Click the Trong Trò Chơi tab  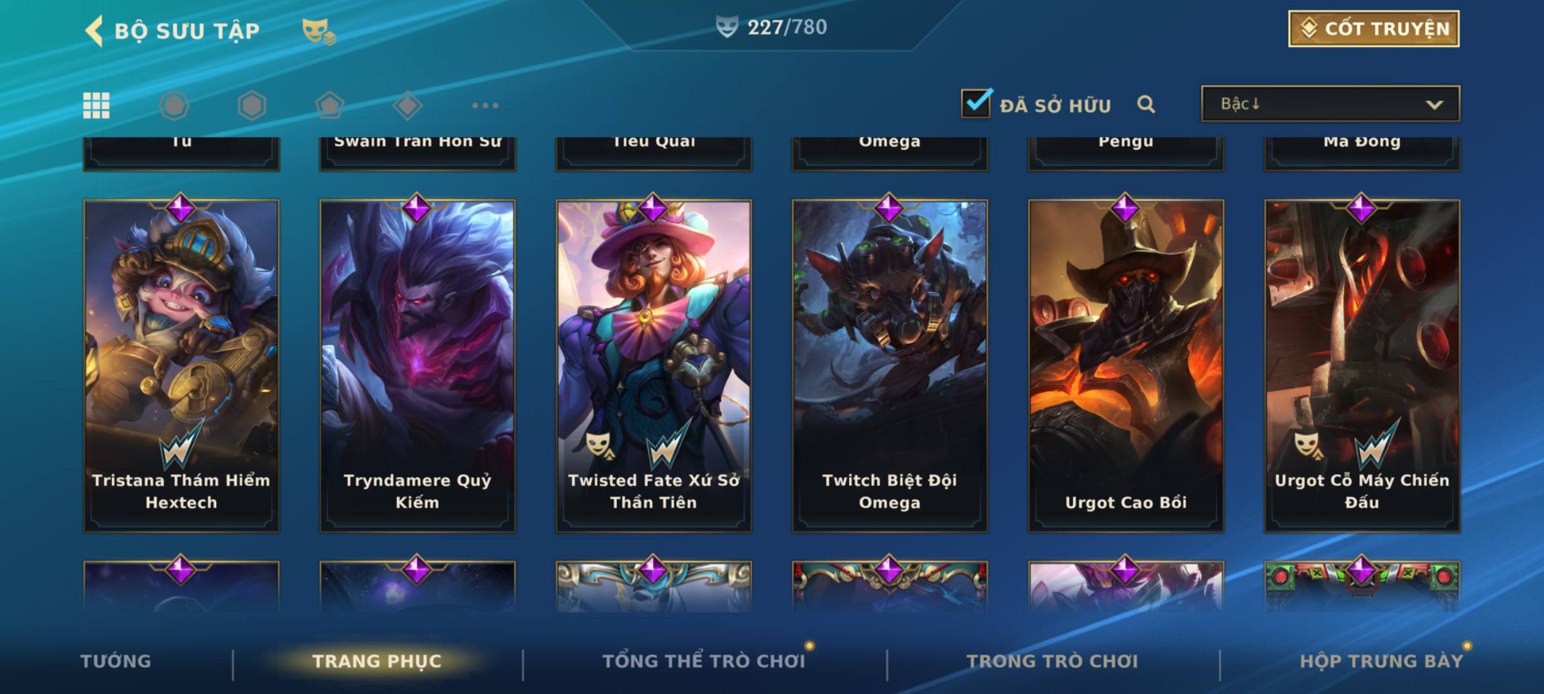point(1052,661)
